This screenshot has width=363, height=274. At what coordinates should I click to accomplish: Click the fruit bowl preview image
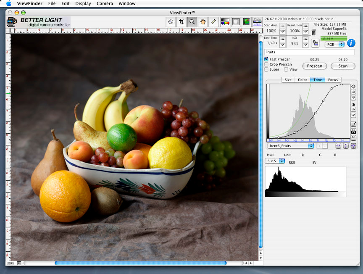pyautogui.click(x=134, y=147)
